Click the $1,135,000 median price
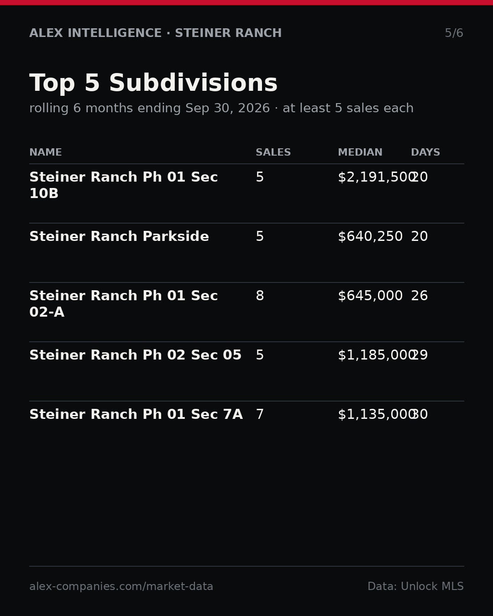Viewport: 493px width, 616px height. 377,415
